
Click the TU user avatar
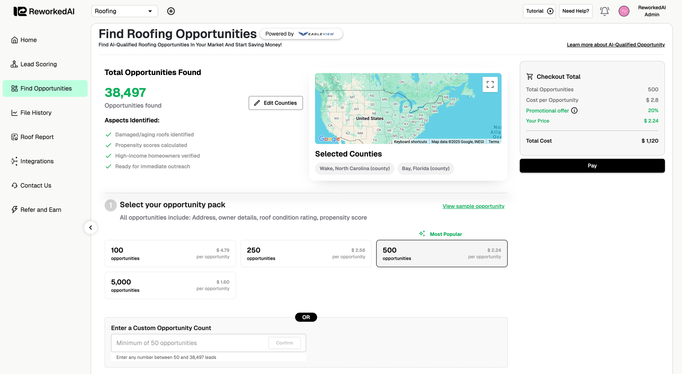[624, 11]
